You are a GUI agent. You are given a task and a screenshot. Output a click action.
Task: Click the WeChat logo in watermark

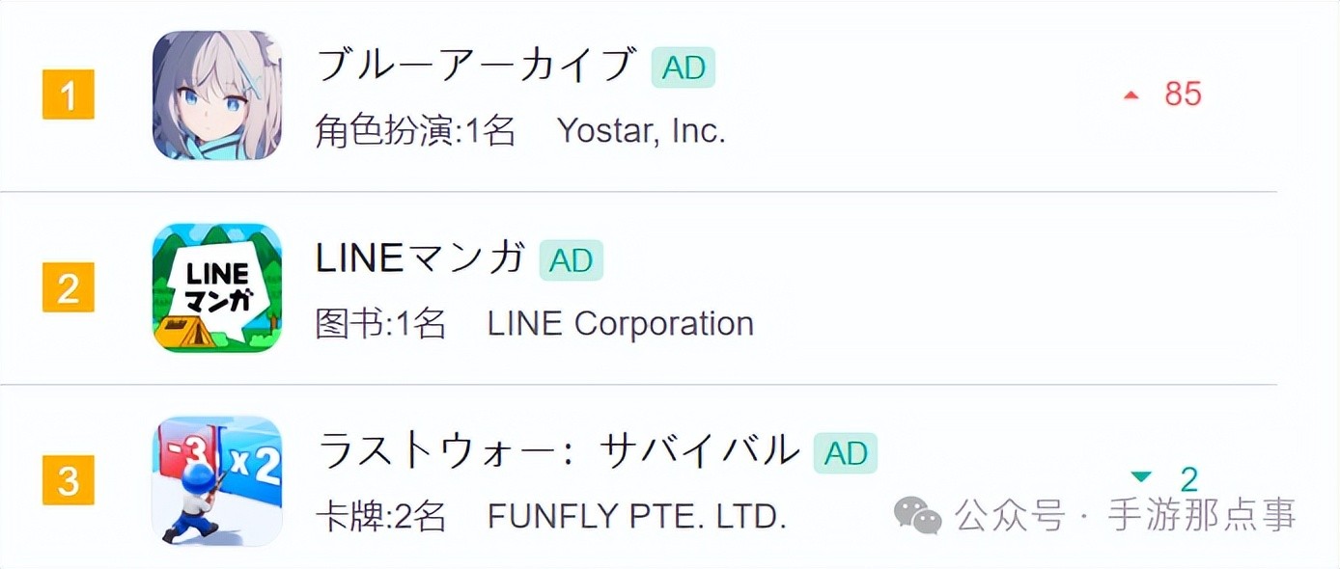point(918,516)
